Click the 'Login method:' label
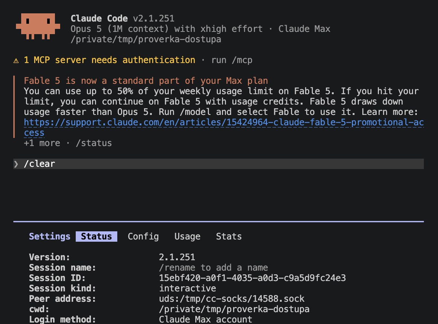Image resolution: width=438 pixels, height=324 pixels. [63, 319]
